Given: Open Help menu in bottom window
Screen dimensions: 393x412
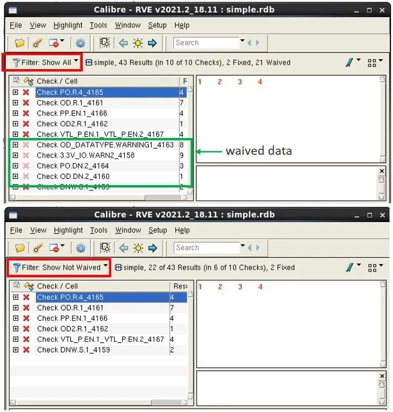Looking at the screenshot, I should tap(182, 230).
